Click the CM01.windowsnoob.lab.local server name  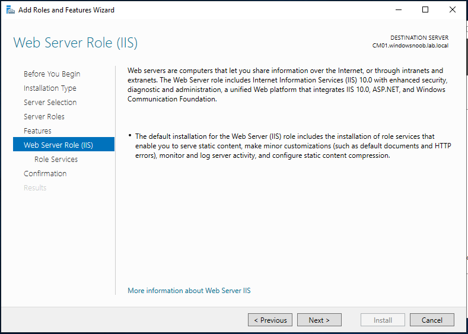(410, 46)
